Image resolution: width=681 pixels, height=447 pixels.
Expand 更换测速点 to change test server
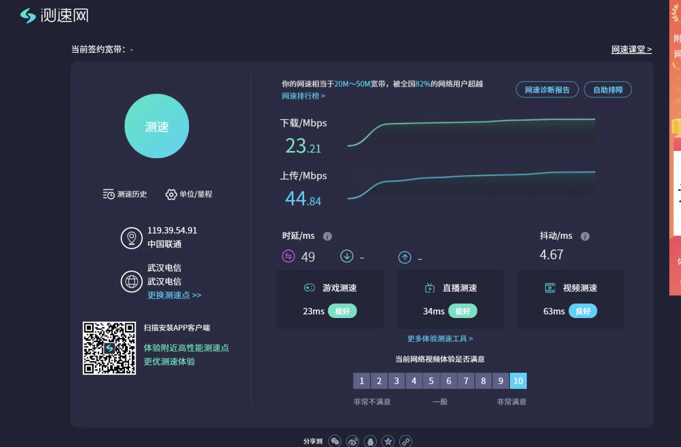click(174, 295)
